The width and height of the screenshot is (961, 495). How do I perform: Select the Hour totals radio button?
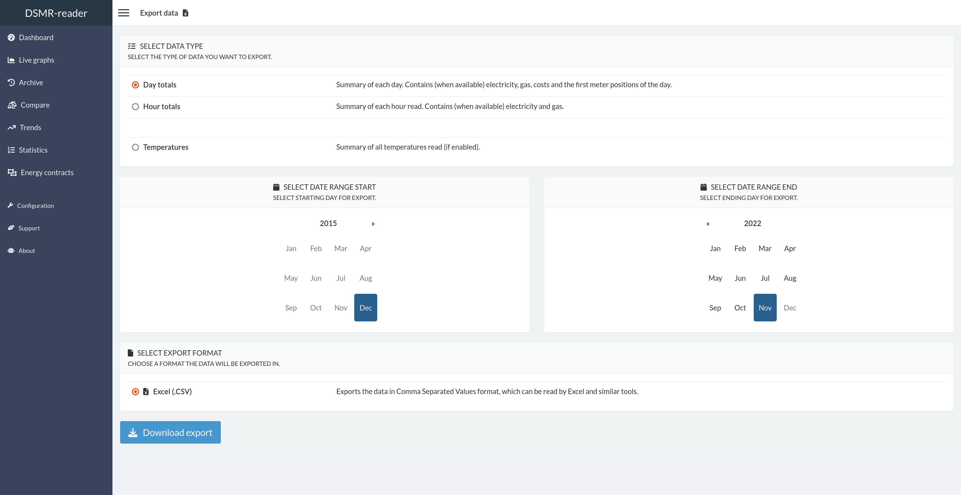[135, 107]
